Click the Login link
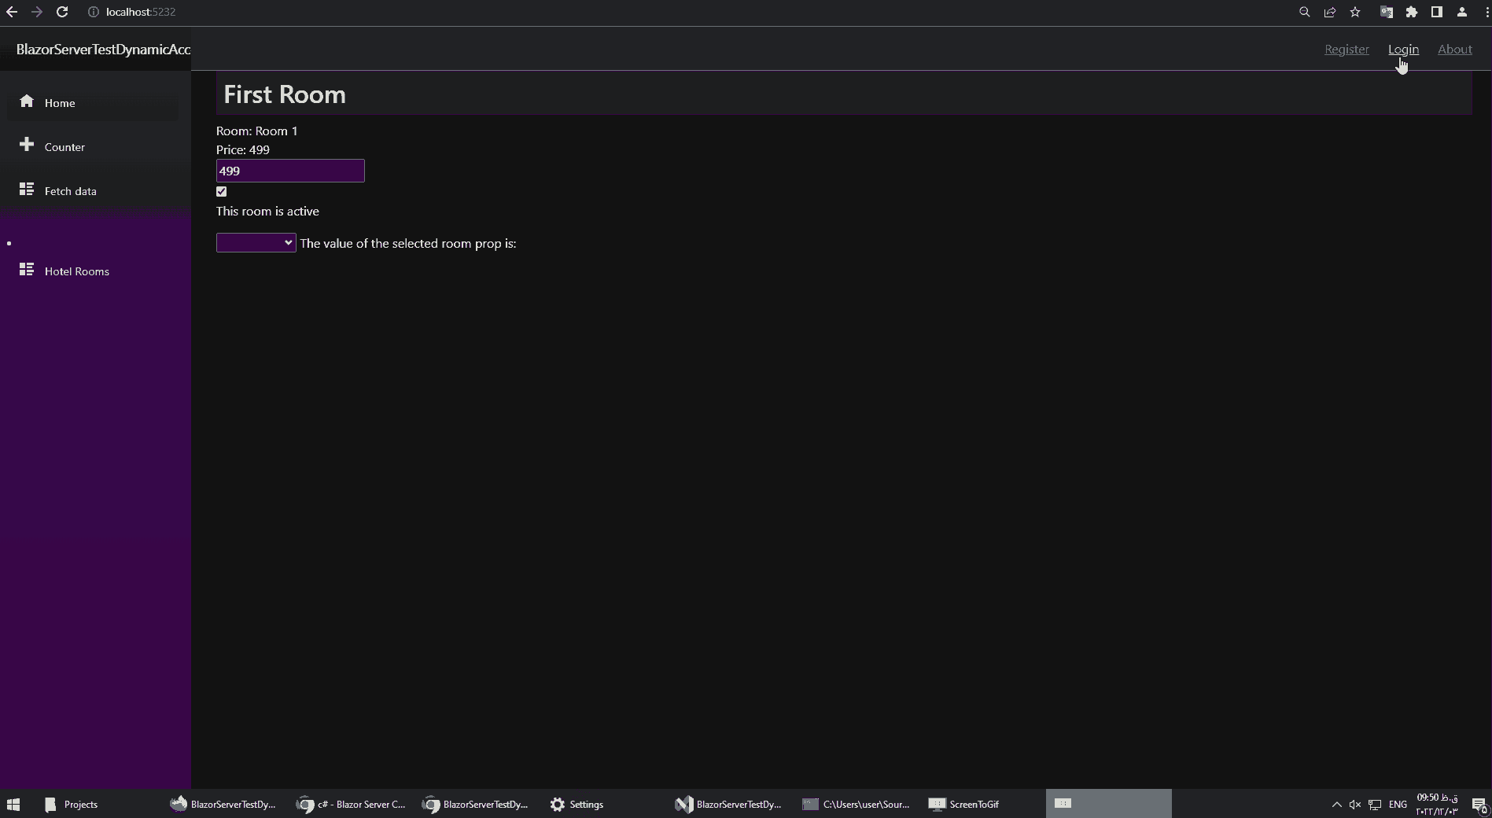Screen dimensions: 1492x818 tap(1403, 49)
